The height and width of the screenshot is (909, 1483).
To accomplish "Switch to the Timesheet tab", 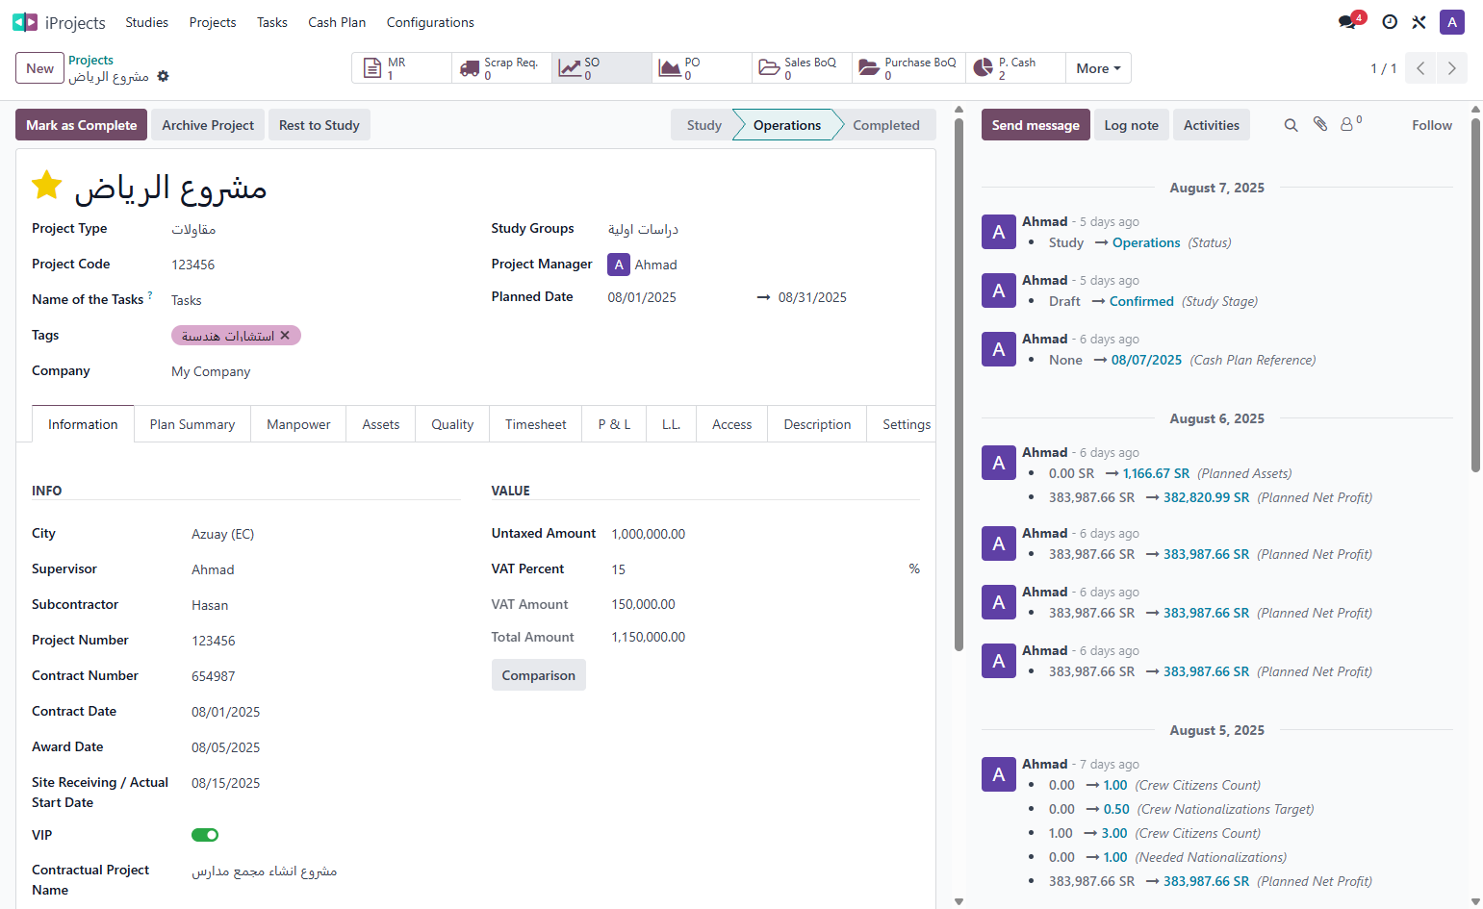I will click(536, 424).
